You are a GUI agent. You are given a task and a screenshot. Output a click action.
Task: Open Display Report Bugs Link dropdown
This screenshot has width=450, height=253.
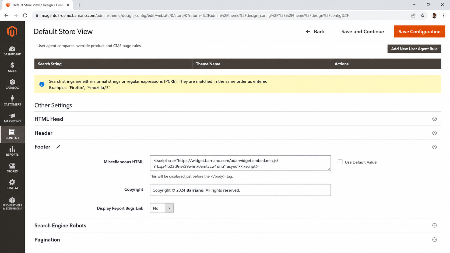point(161,208)
